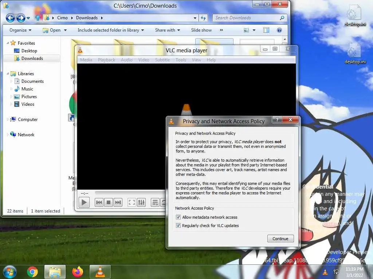Open VLC Subtitle menu
This screenshot has width=373, height=279.
(x=162, y=60)
